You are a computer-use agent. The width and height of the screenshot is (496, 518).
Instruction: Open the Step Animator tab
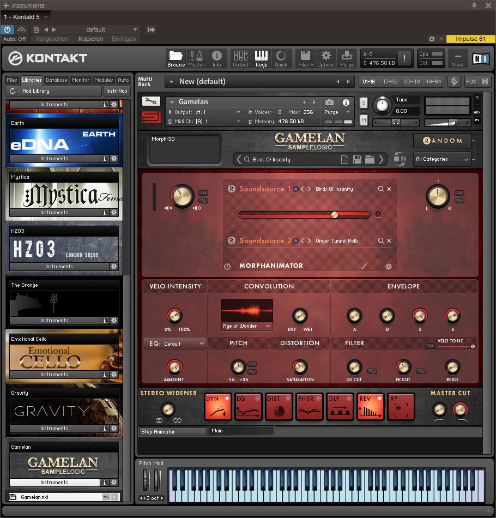pyautogui.click(x=172, y=431)
